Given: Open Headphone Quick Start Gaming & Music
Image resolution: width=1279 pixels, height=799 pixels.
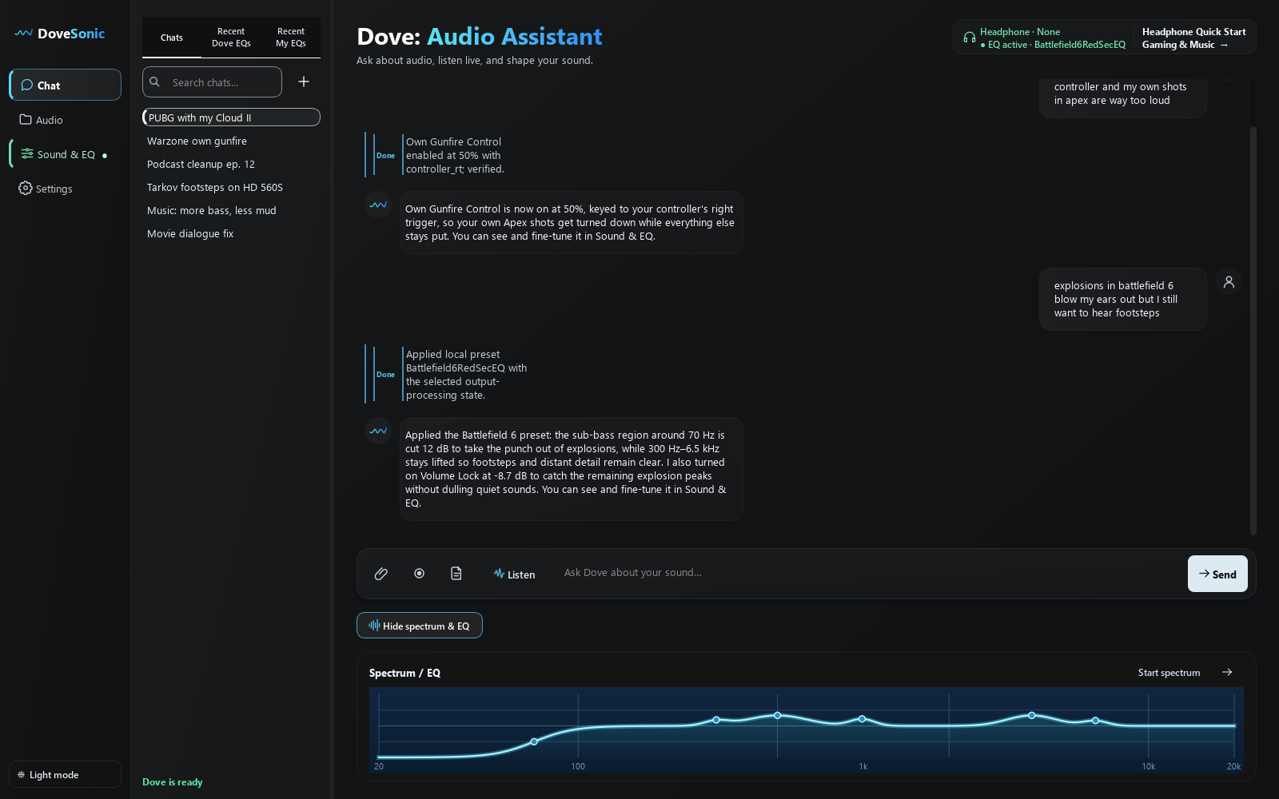Looking at the screenshot, I should click(1193, 38).
